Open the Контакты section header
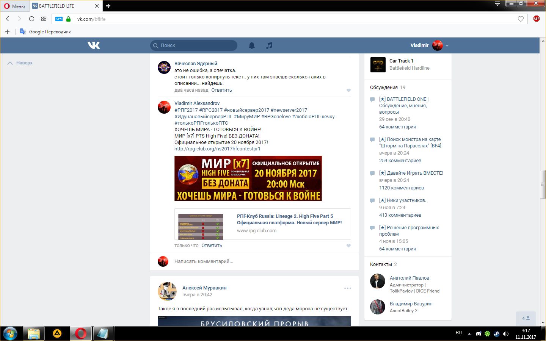 click(381, 264)
